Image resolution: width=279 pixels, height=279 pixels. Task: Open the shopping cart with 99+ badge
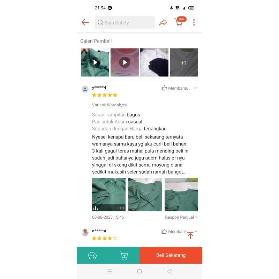[180, 22]
